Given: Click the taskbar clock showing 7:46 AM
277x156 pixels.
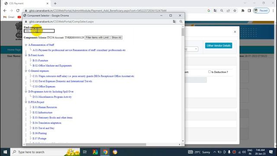Looking at the screenshot, I should tap(260, 152).
